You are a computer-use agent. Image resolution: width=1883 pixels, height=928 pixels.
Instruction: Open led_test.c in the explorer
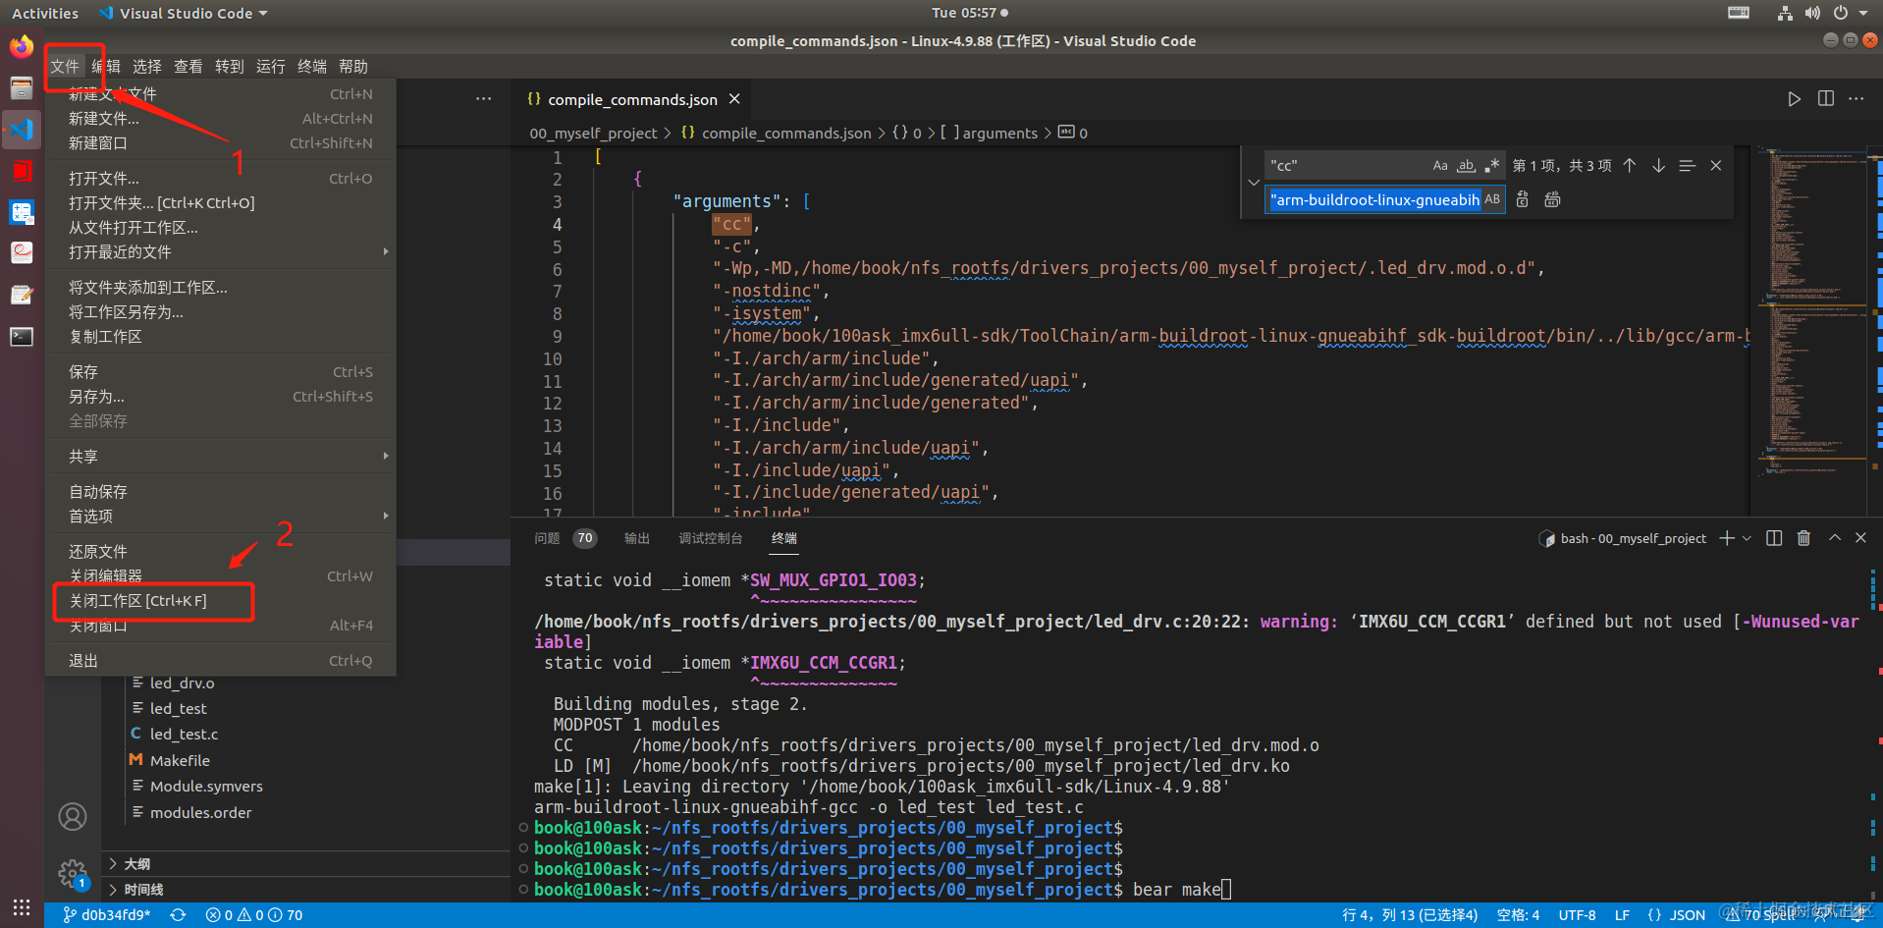pos(185,735)
